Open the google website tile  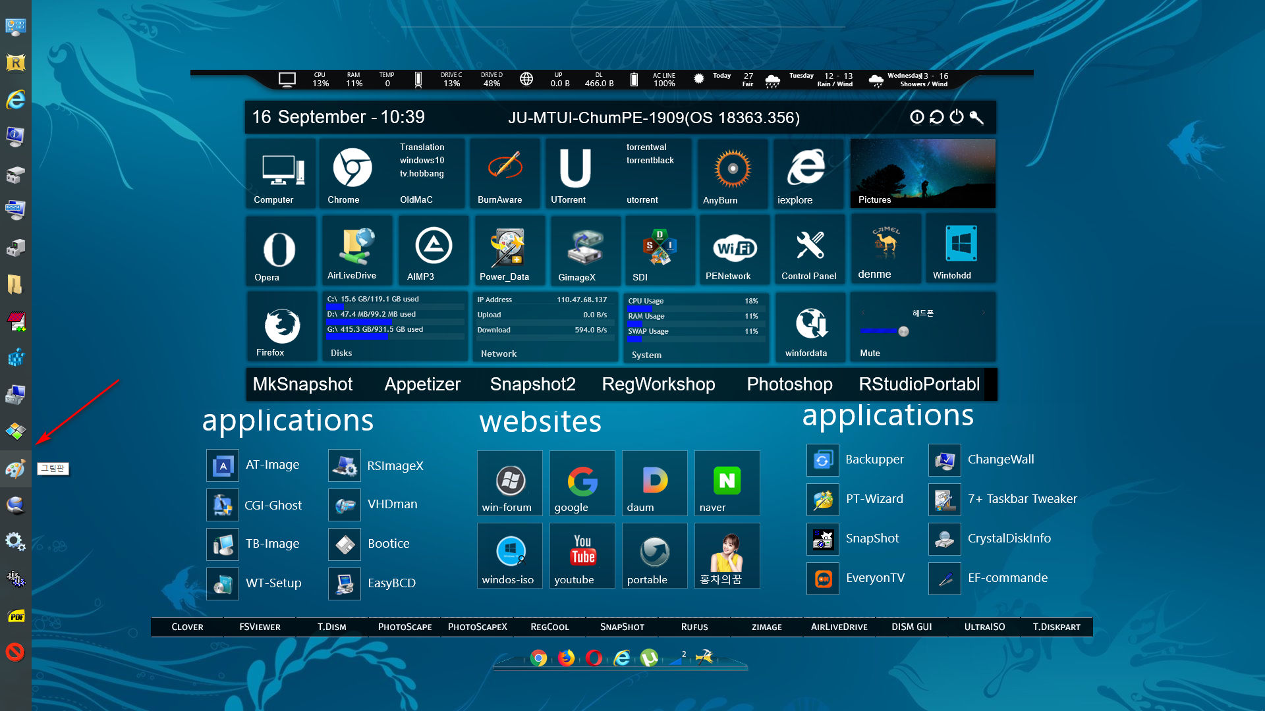(x=582, y=483)
